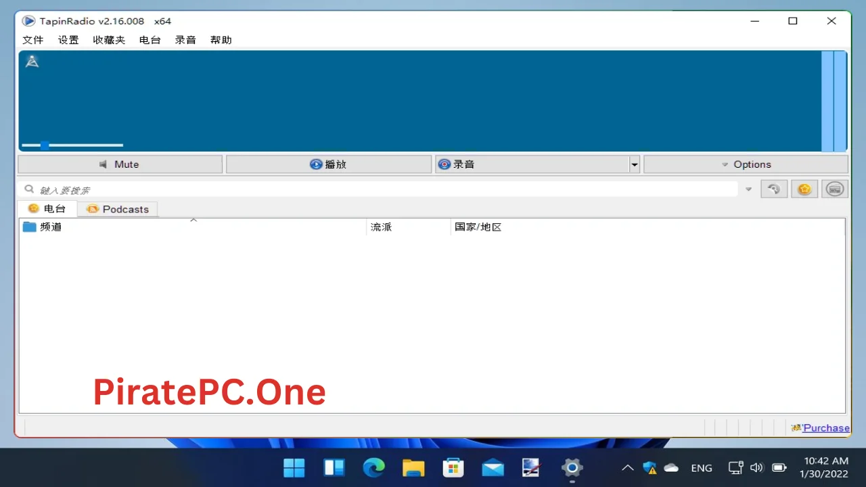Open the 录音 record dropdown arrow
This screenshot has height=487, width=866.
pyautogui.click(x=635, y=164)
